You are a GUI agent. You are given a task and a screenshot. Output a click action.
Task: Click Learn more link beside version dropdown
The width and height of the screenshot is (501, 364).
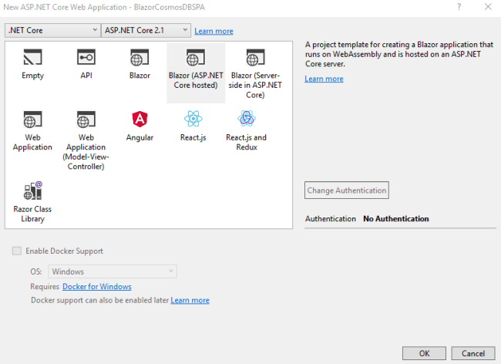coord(214,31)
